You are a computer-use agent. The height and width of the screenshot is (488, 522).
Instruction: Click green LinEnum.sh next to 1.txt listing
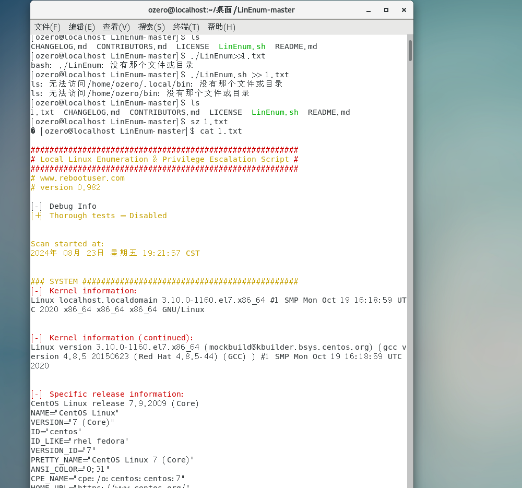(x=275, y=112)
